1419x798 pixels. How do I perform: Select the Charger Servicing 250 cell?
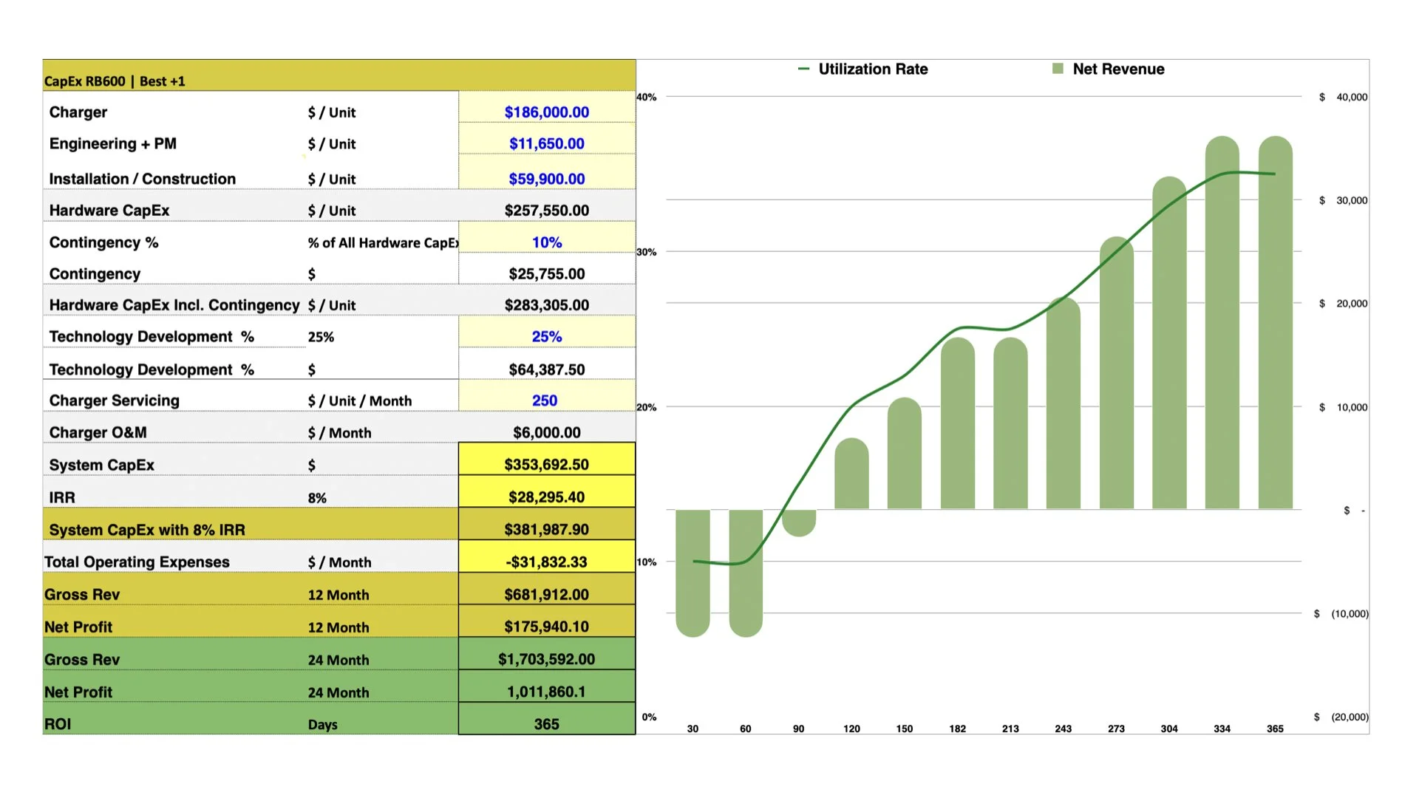pyautogui.click(x=545, y=400)
